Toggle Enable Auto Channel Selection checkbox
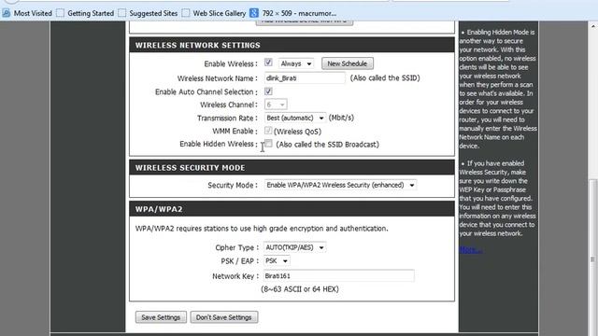The width and height of the screenshot is (598, 336). coord(268,91)
